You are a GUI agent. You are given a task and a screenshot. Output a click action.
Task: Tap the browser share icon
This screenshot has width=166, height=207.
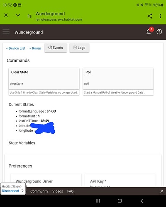tap(150, 16)
